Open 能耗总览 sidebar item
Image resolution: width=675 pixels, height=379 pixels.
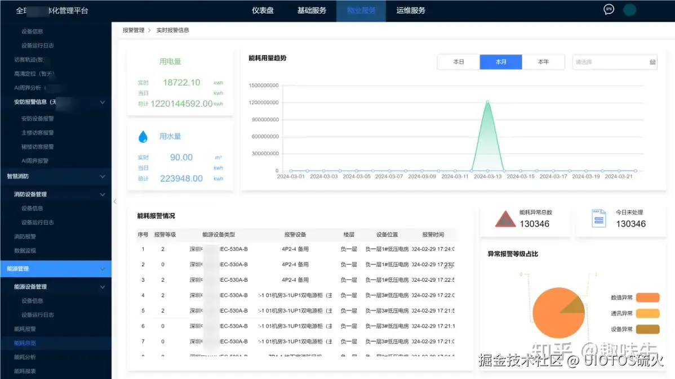[x=25, y=343]
